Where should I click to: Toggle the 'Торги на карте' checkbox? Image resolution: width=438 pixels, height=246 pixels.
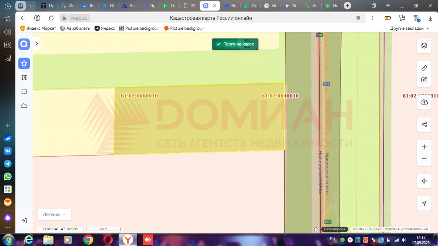click(x=219, y=44)
